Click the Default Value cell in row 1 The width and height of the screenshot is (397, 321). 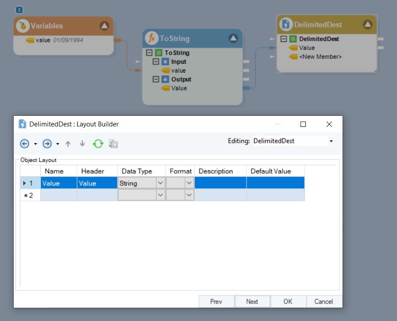[275, 183]
